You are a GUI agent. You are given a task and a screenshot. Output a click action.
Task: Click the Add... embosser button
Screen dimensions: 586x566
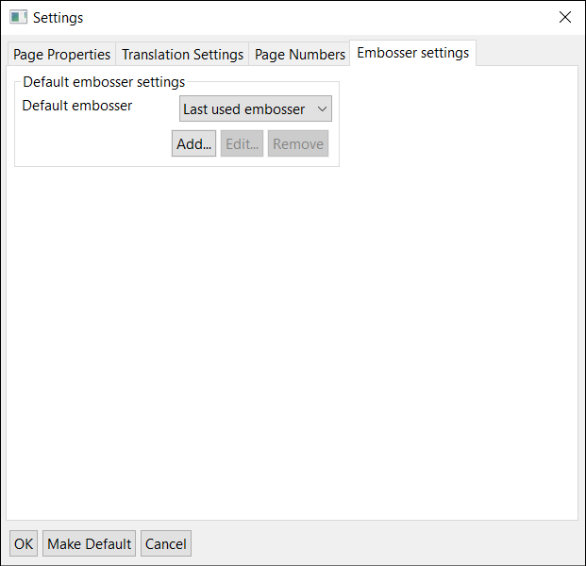tap(194, 143)
